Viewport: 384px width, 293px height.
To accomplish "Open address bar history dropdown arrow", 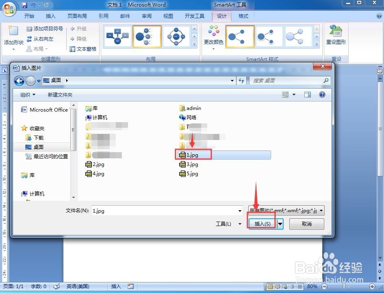I will coord(232,80).
